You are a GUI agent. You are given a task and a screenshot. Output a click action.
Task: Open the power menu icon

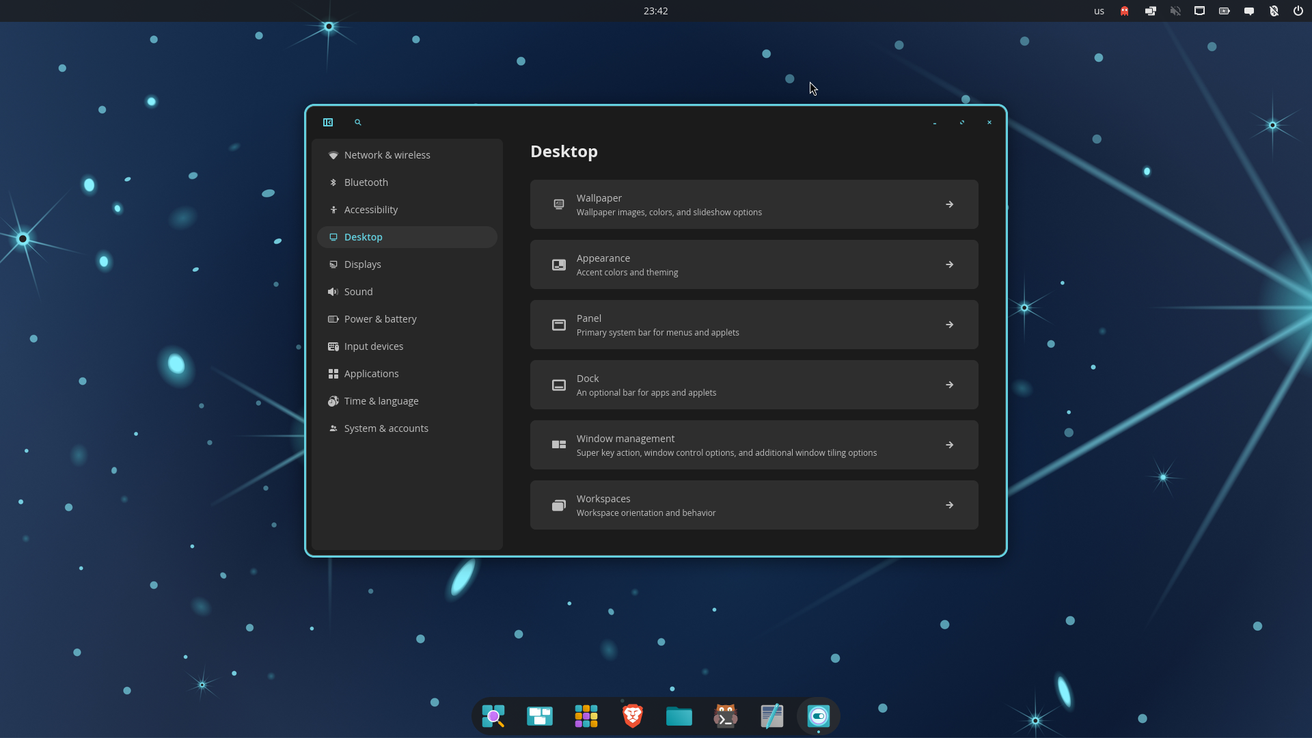[1298, 11]
